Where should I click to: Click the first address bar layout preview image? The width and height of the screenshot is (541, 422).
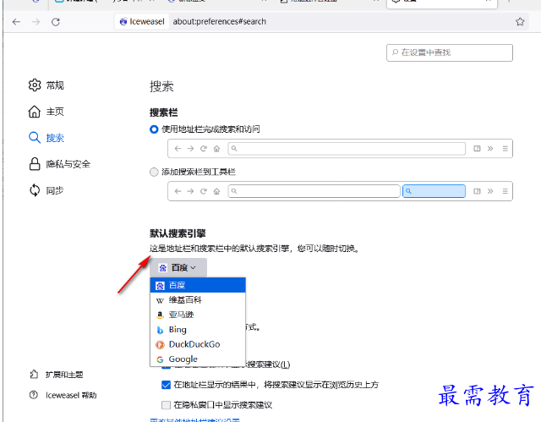point(340,149)
